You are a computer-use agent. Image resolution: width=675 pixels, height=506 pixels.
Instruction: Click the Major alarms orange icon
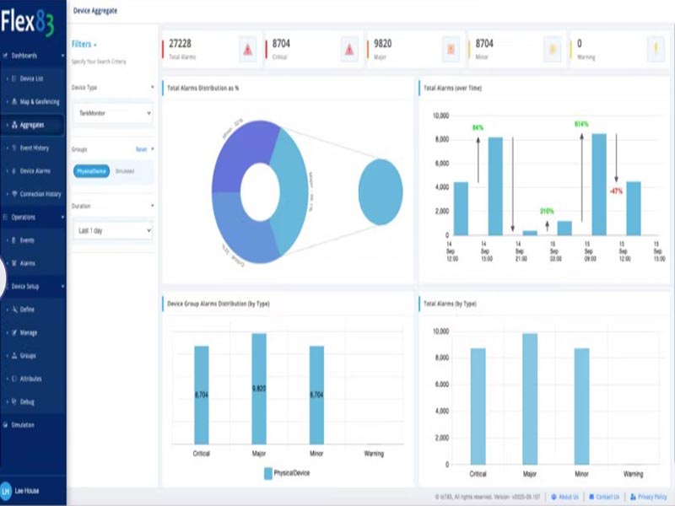coord(451,49)
